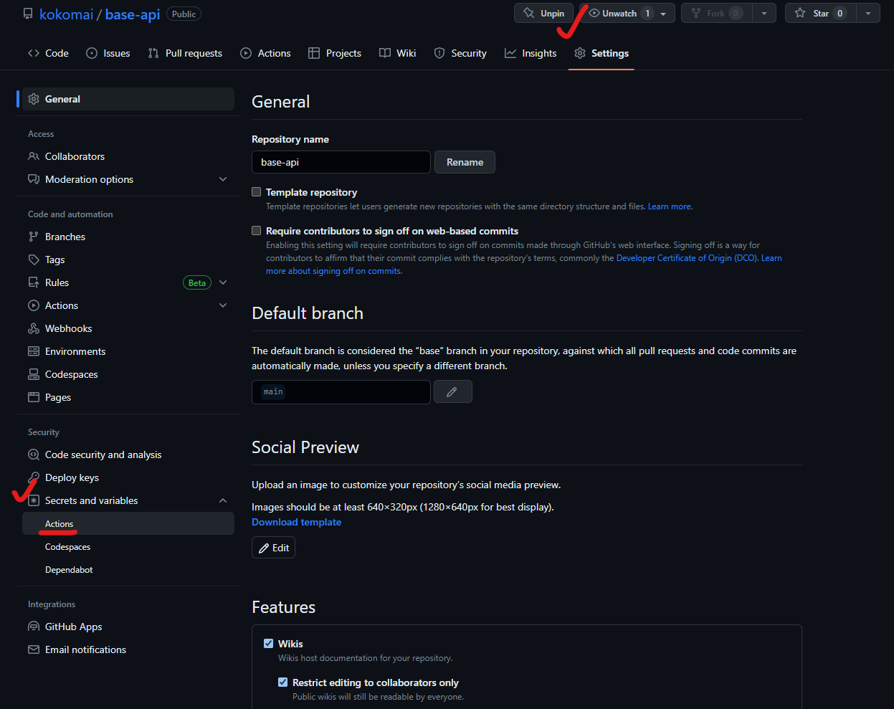This screenshot has width=894, height=709.
Task: Open the kokomai owner link
Action: click(67, 14)
